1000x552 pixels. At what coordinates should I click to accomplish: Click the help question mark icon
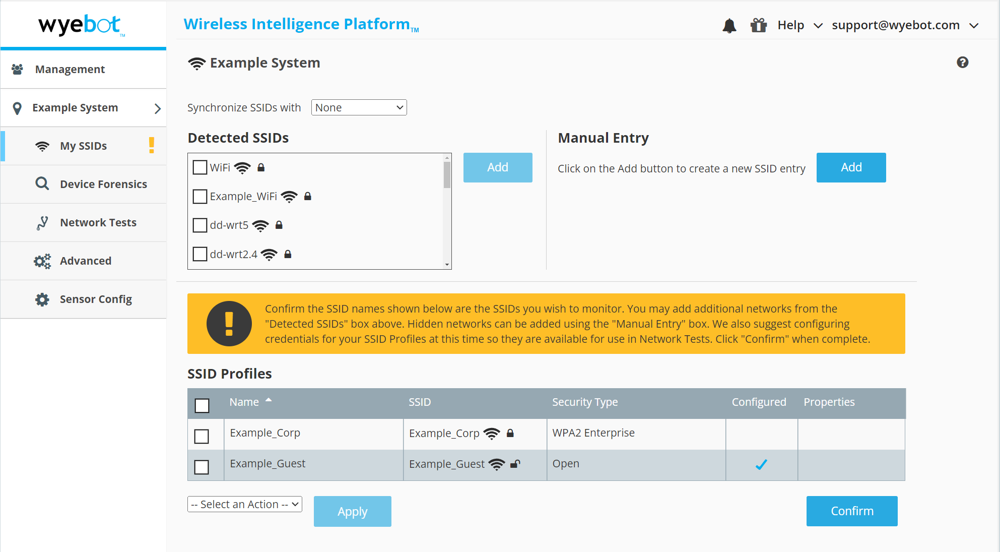coord(962,62)
